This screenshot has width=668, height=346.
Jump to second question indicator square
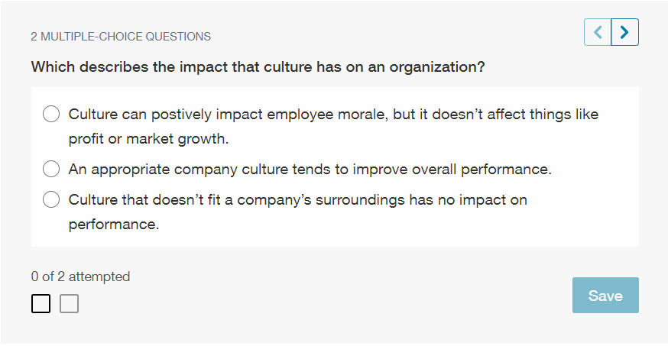(69, 304)
